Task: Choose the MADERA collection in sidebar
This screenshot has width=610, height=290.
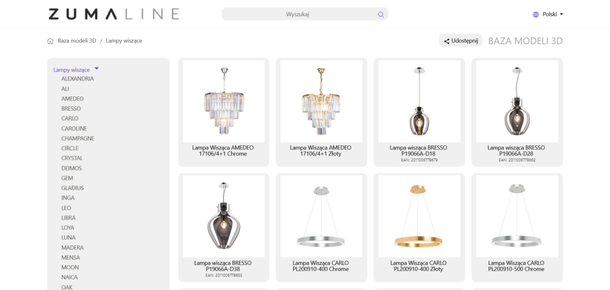Action: coord(73,248)
